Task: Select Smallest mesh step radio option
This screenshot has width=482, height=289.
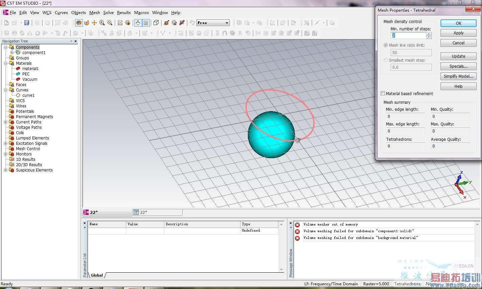Action: (x=386, y=60)
